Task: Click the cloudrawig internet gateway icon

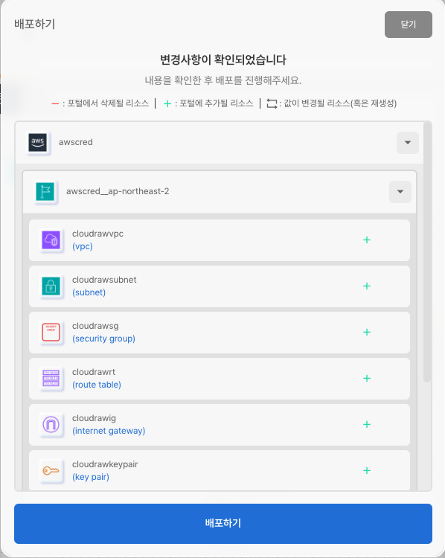Action: pyautogui.click(x=51, y=425)
